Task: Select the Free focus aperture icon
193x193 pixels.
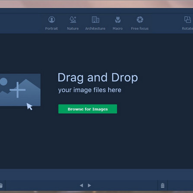Action: (140, 19)
